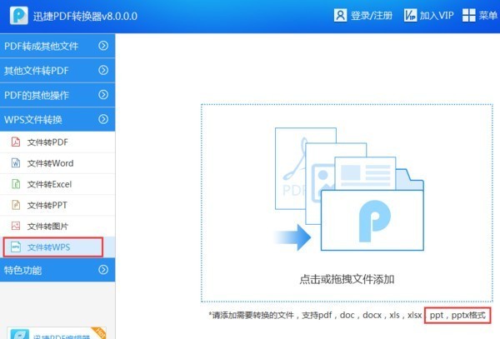Screen dimensions: 500x339
Task: Click the red PDF icon beside 文件转PDF
Action: [x=16, y=142]
